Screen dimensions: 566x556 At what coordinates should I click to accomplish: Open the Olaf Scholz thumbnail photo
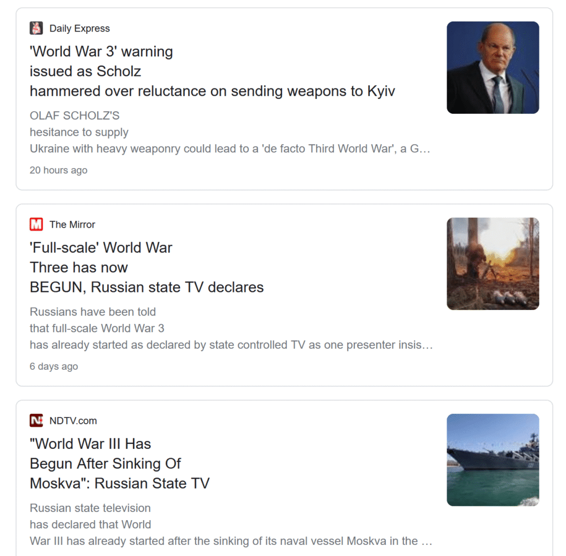click(492, 67)
